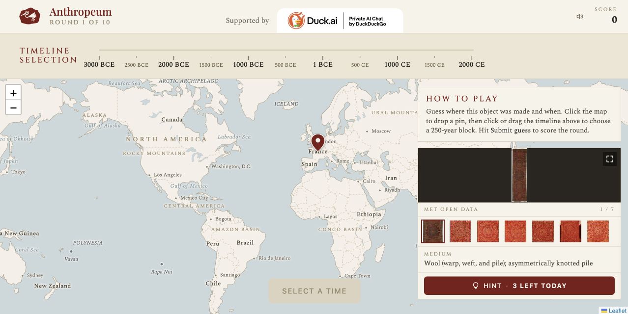628x314 pixels.
Task: Click the Sydney label on the map
Action: pos(35,275)
